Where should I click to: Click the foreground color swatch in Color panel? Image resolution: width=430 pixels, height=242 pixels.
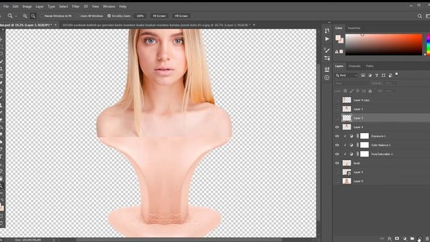pyautogui.click(x=338, y=38)
